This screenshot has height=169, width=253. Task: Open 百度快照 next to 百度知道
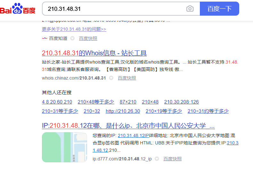click(x=88, y=38)
